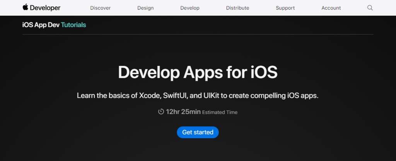The height and width of the screenshot is (161, 396).
Task: Click the iOS App Dev title text
Action: pyautogui.click(x=41, y=25)
